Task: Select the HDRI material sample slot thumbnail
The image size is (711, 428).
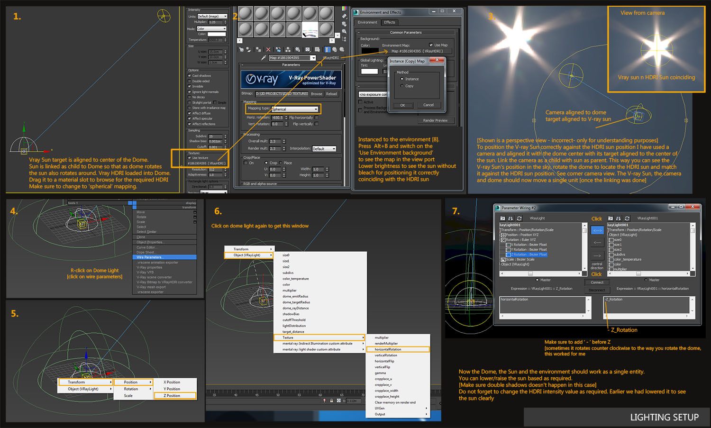Action: [x=310, y=30]
